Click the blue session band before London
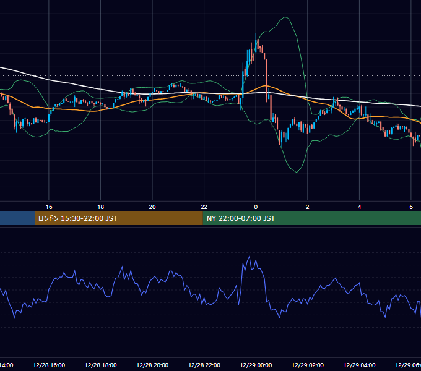 (x=17, y=218)
